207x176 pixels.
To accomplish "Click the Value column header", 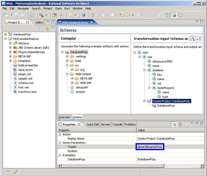I will point(170,130).
